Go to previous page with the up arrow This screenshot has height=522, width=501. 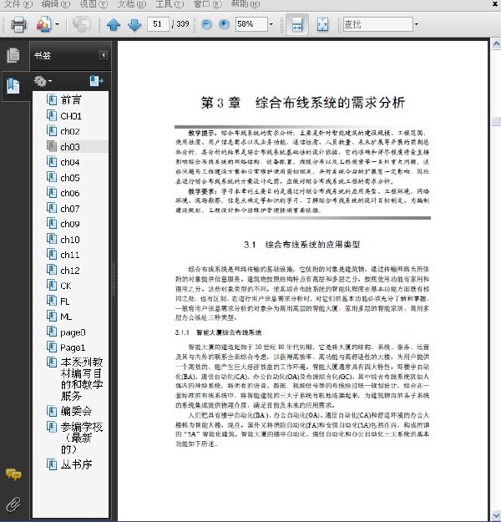(x=114, y=24)
